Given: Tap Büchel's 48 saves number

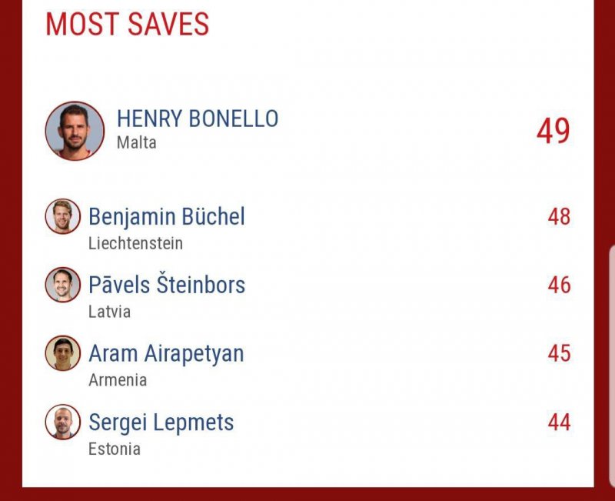Looking at the screenshot, I should (559, 216).
